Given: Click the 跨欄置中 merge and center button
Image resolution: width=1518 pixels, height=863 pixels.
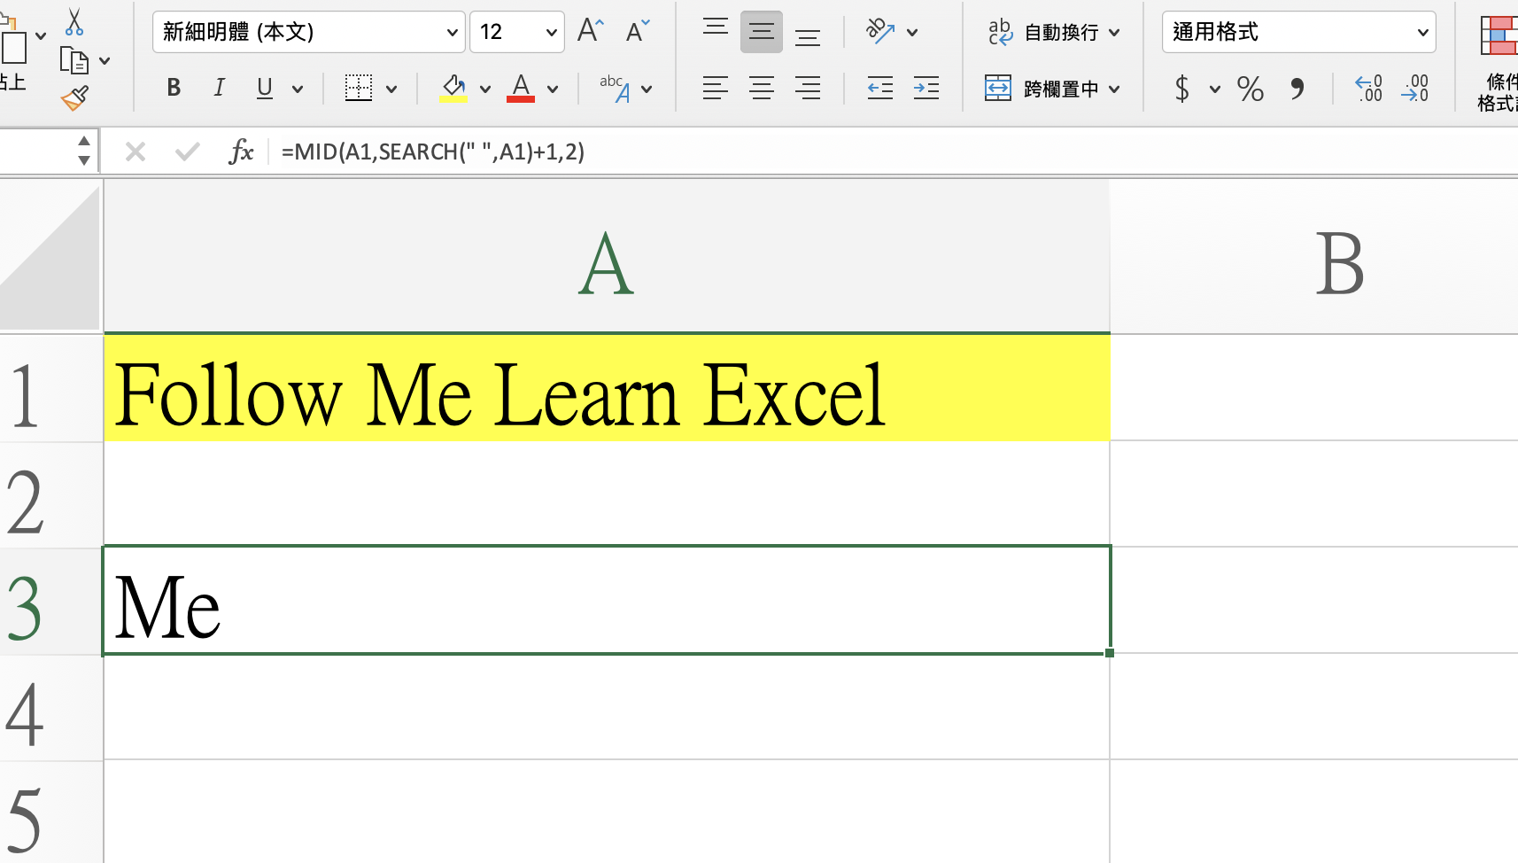Looking at the screenshot, I should pyautogui.click(x=1050, y=89).
